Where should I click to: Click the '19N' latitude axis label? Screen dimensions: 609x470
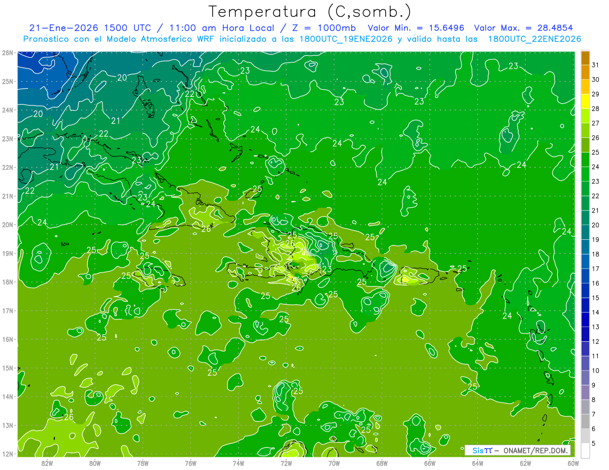tap(7, 253)
